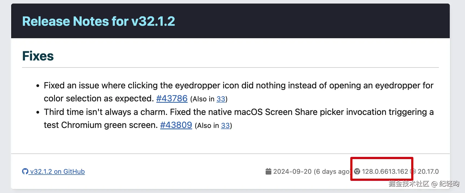Click the Fixes section heading

point(38,56)
